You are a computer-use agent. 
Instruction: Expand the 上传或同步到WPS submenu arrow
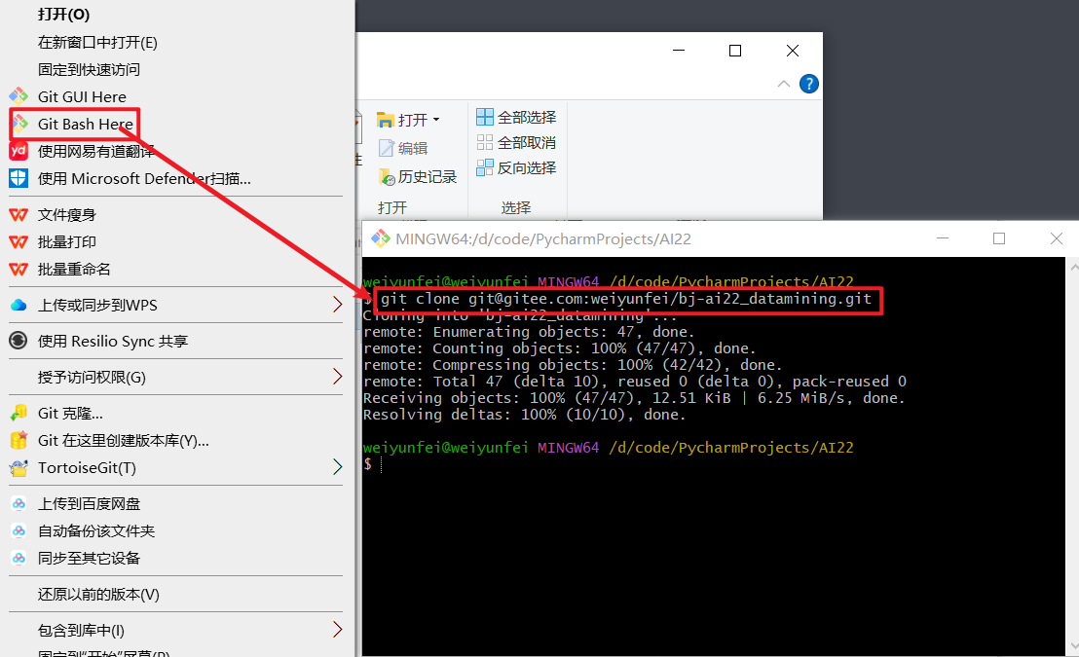(x=337, y=305)
